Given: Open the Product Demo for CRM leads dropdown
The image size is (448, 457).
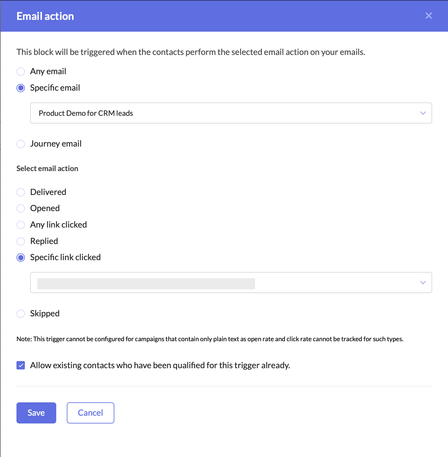Looking at the screenshot, I should pyautogui.click(x=231, y=113).
